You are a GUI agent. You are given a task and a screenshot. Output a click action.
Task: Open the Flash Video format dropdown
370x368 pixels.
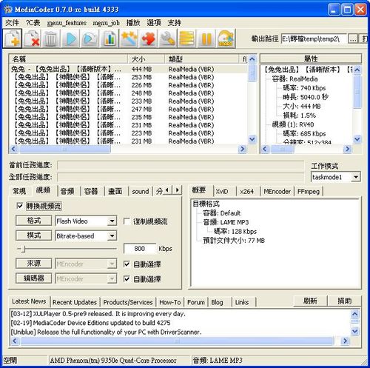[112, 221]
